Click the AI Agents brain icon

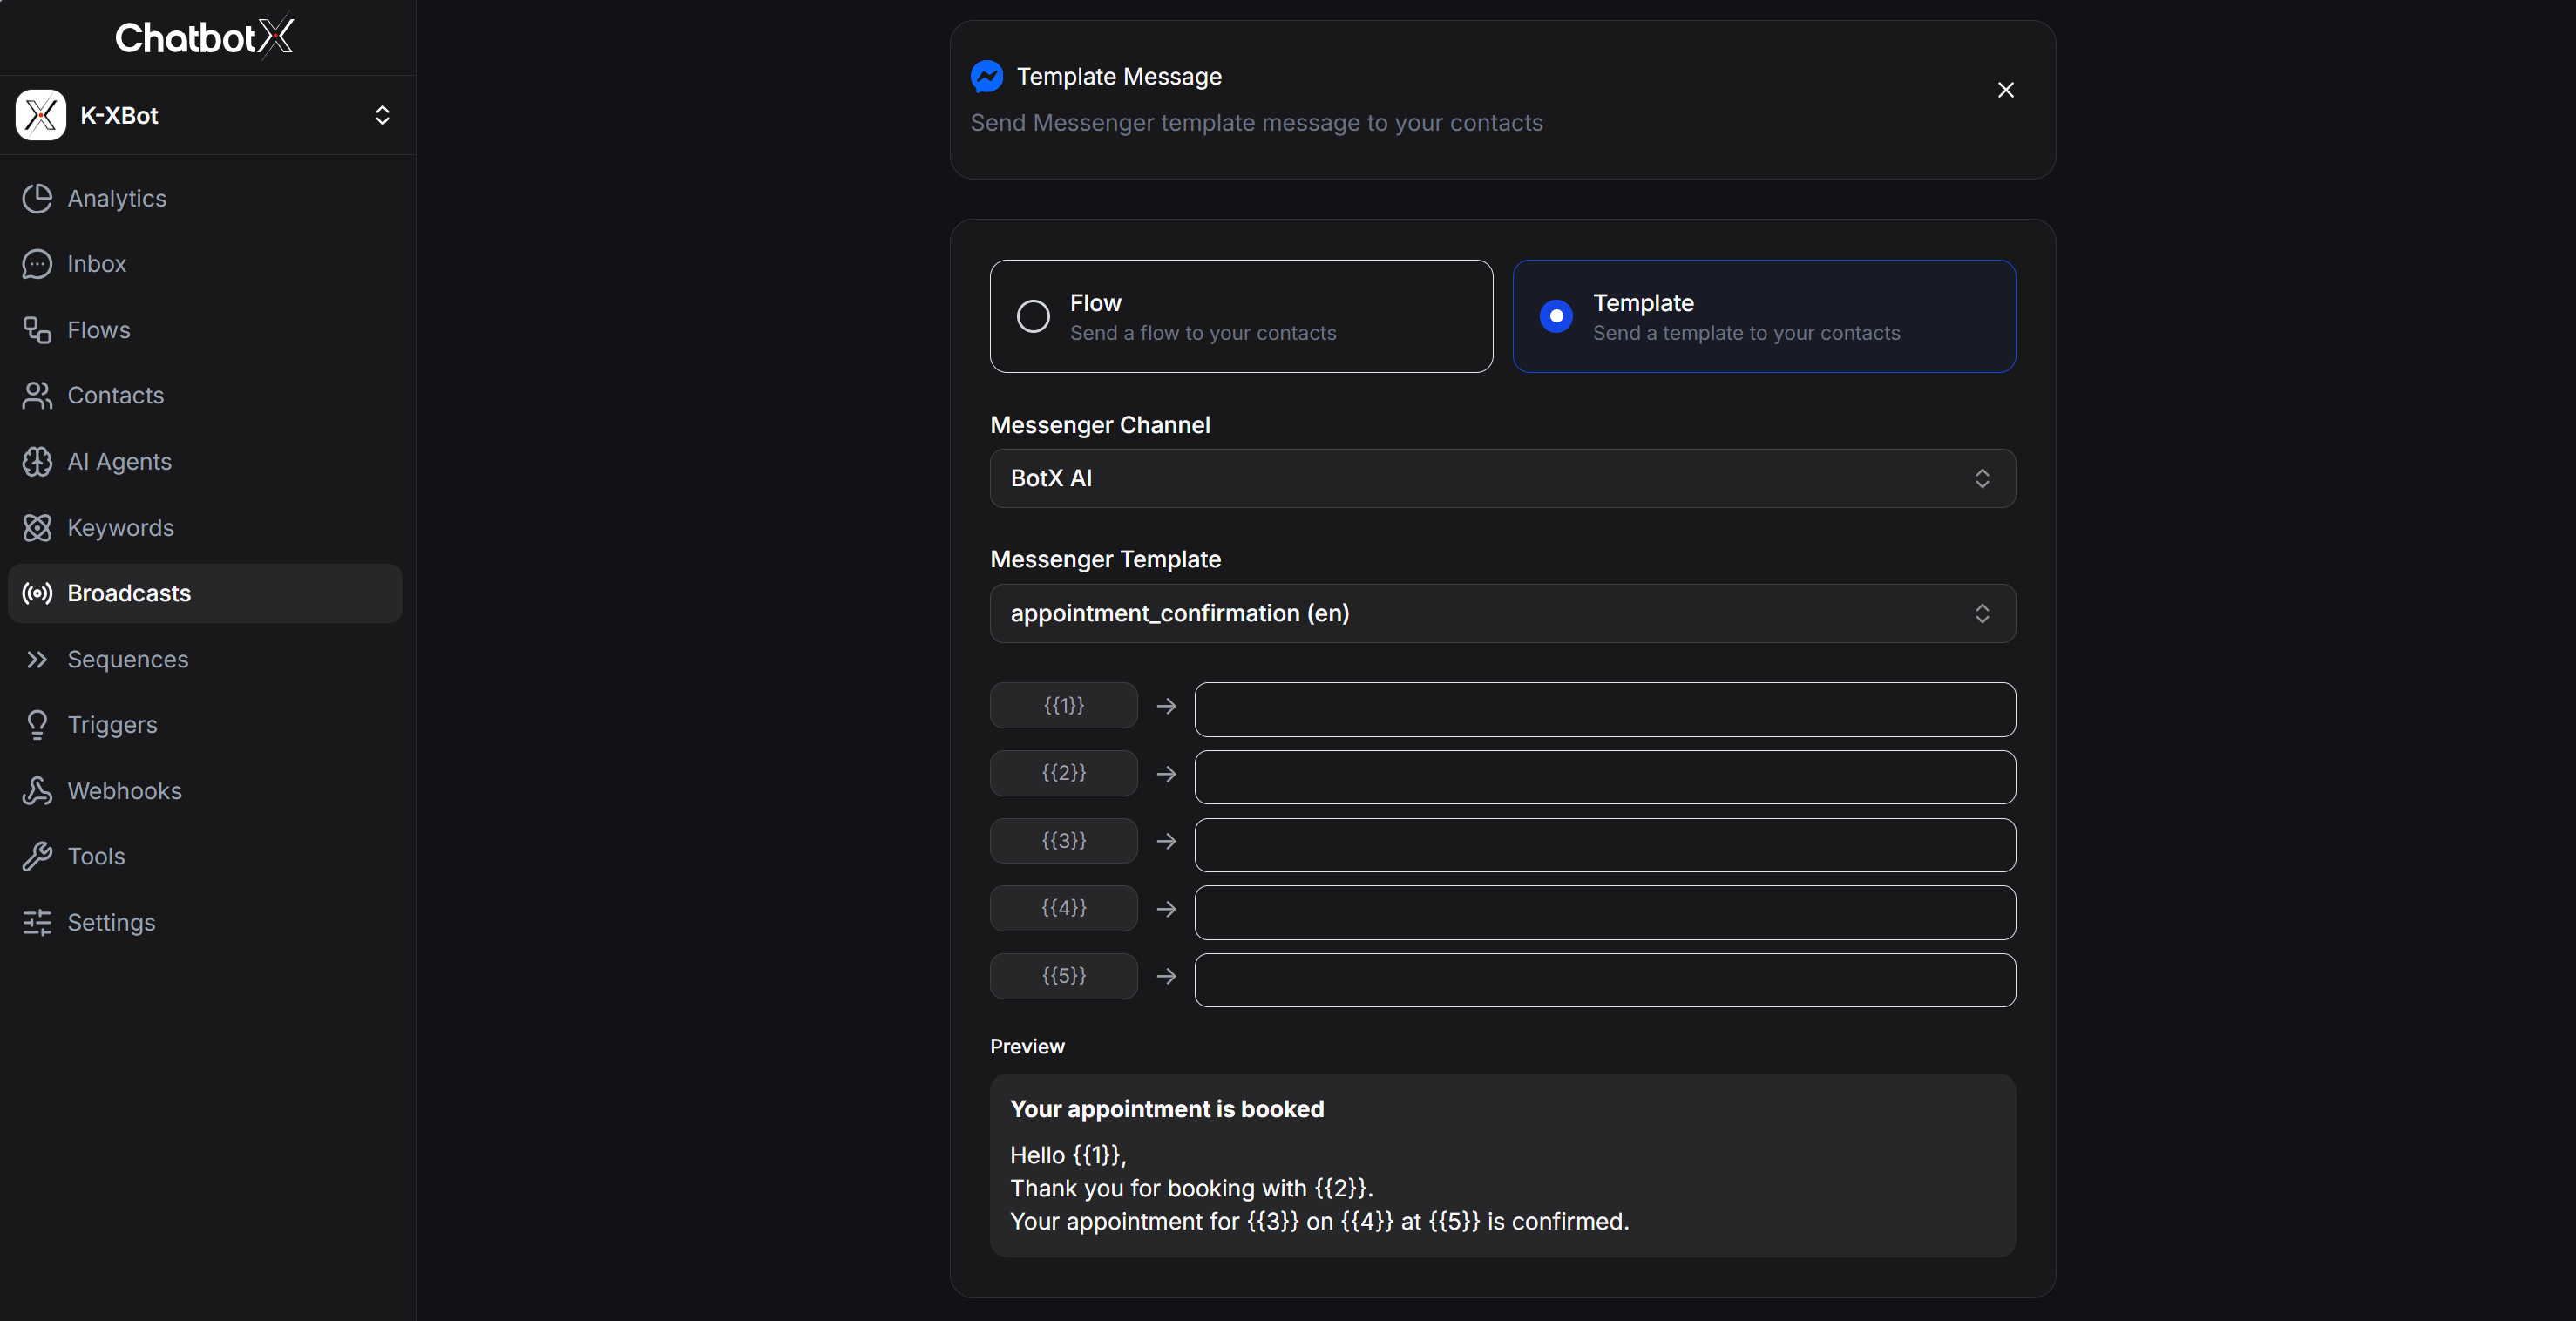[x=37, y=461]
